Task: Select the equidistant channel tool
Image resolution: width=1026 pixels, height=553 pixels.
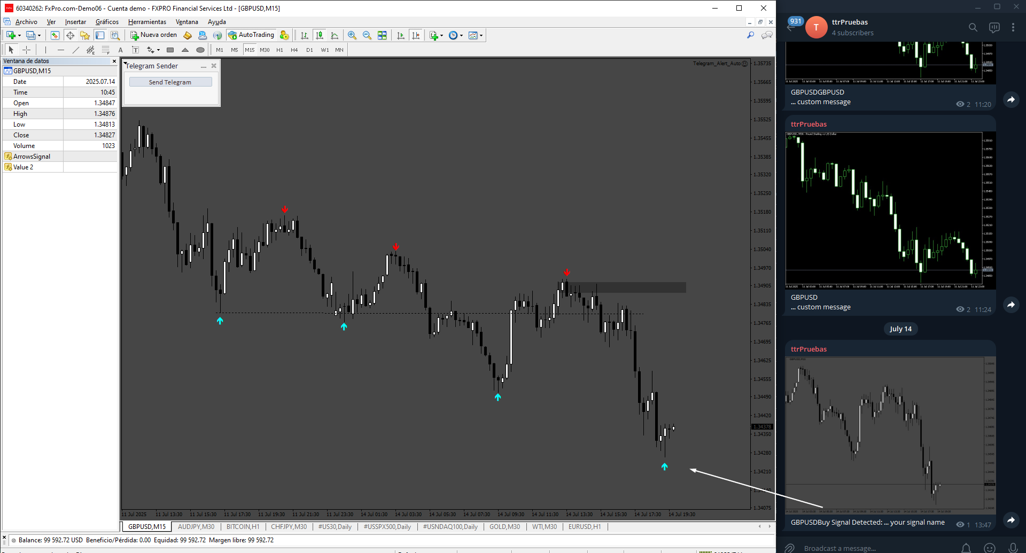Action: click(91, 50)
